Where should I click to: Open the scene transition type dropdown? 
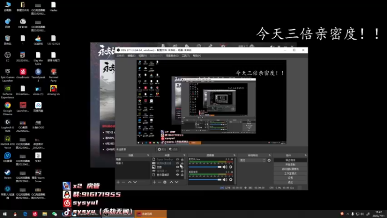coord(252,160)
